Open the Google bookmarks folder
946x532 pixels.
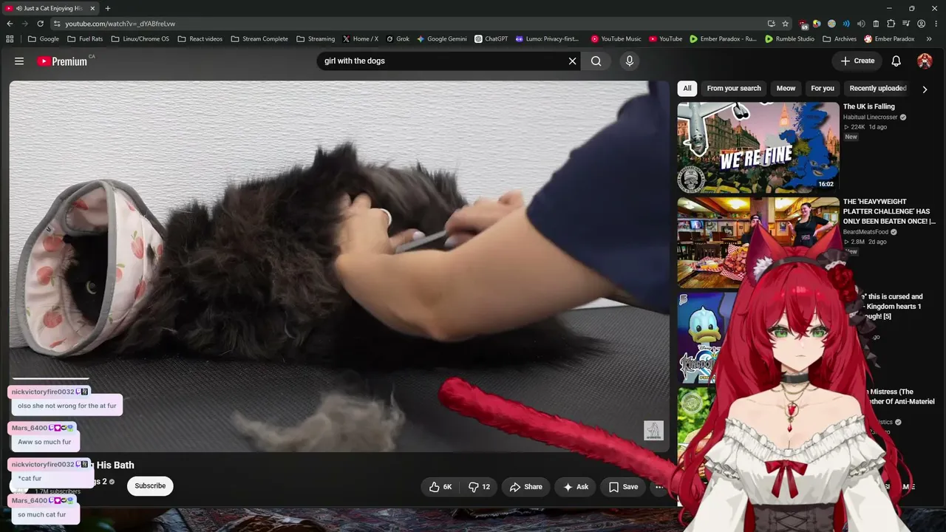tap(43, 39)
